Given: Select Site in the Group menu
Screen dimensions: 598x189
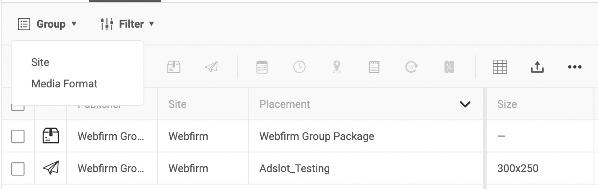Looking at the screenshot, I should pos(40,62).
